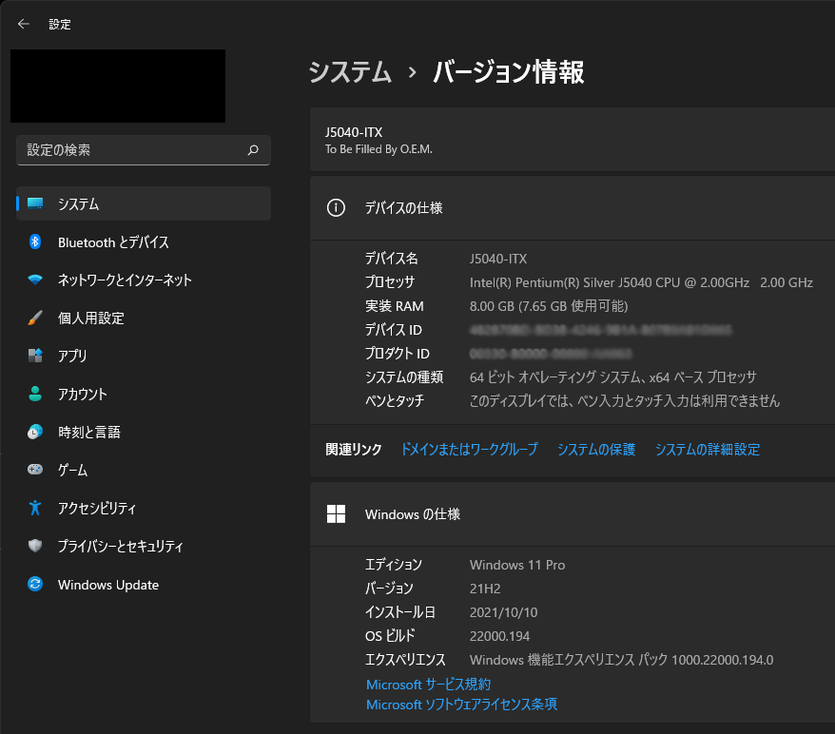Click the info circle icon by デバイスの仕様
Viewport: 835px width, 734px height.
tap(336, 207)
